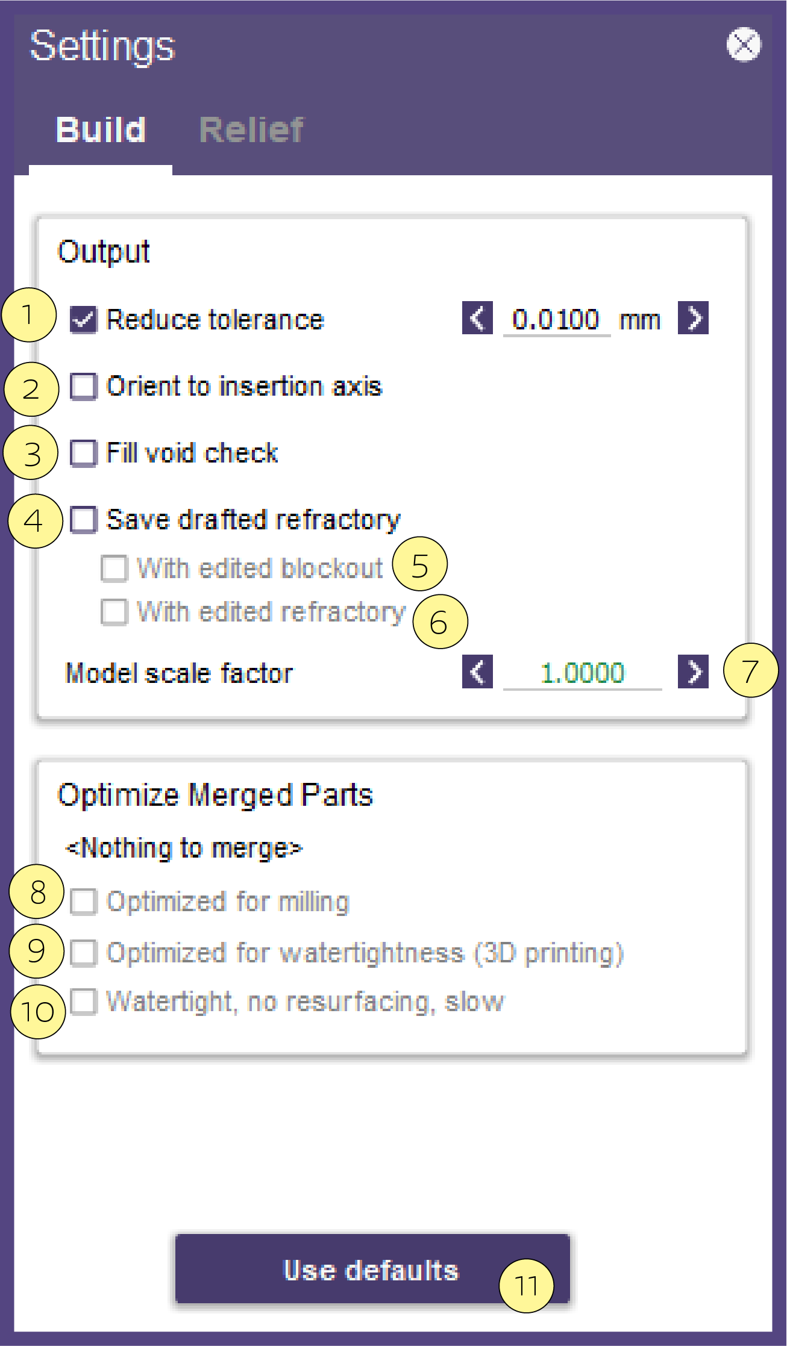This screenshot has width=787, height=1346.
Task: Click the Nothing to merge text
Action: (x=184, y=848)
